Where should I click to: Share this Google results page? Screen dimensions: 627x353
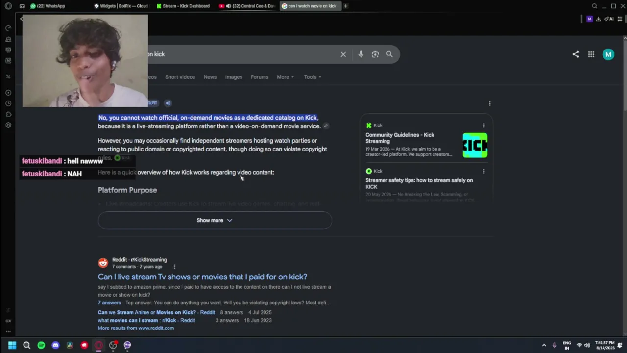[x=576, y=54]
